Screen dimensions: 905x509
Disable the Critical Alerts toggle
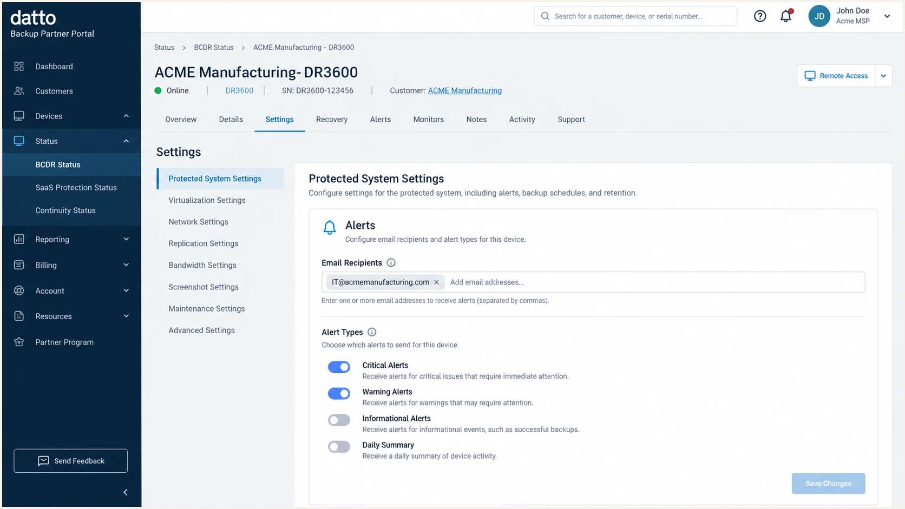(x=339, y=367)
